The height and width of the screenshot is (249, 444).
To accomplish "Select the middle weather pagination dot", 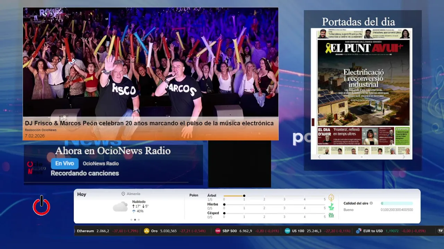I will 135,220.
